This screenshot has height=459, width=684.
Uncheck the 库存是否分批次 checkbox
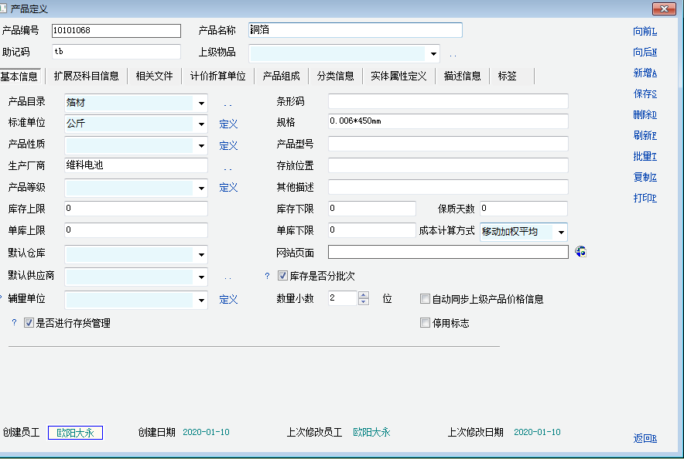coord(282,276)
